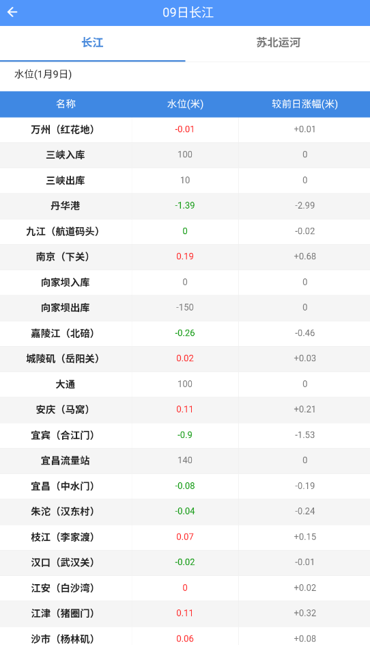Switch to the 长江 tab
The height and width of the screenshot is (645, 370).
(92, 43)
